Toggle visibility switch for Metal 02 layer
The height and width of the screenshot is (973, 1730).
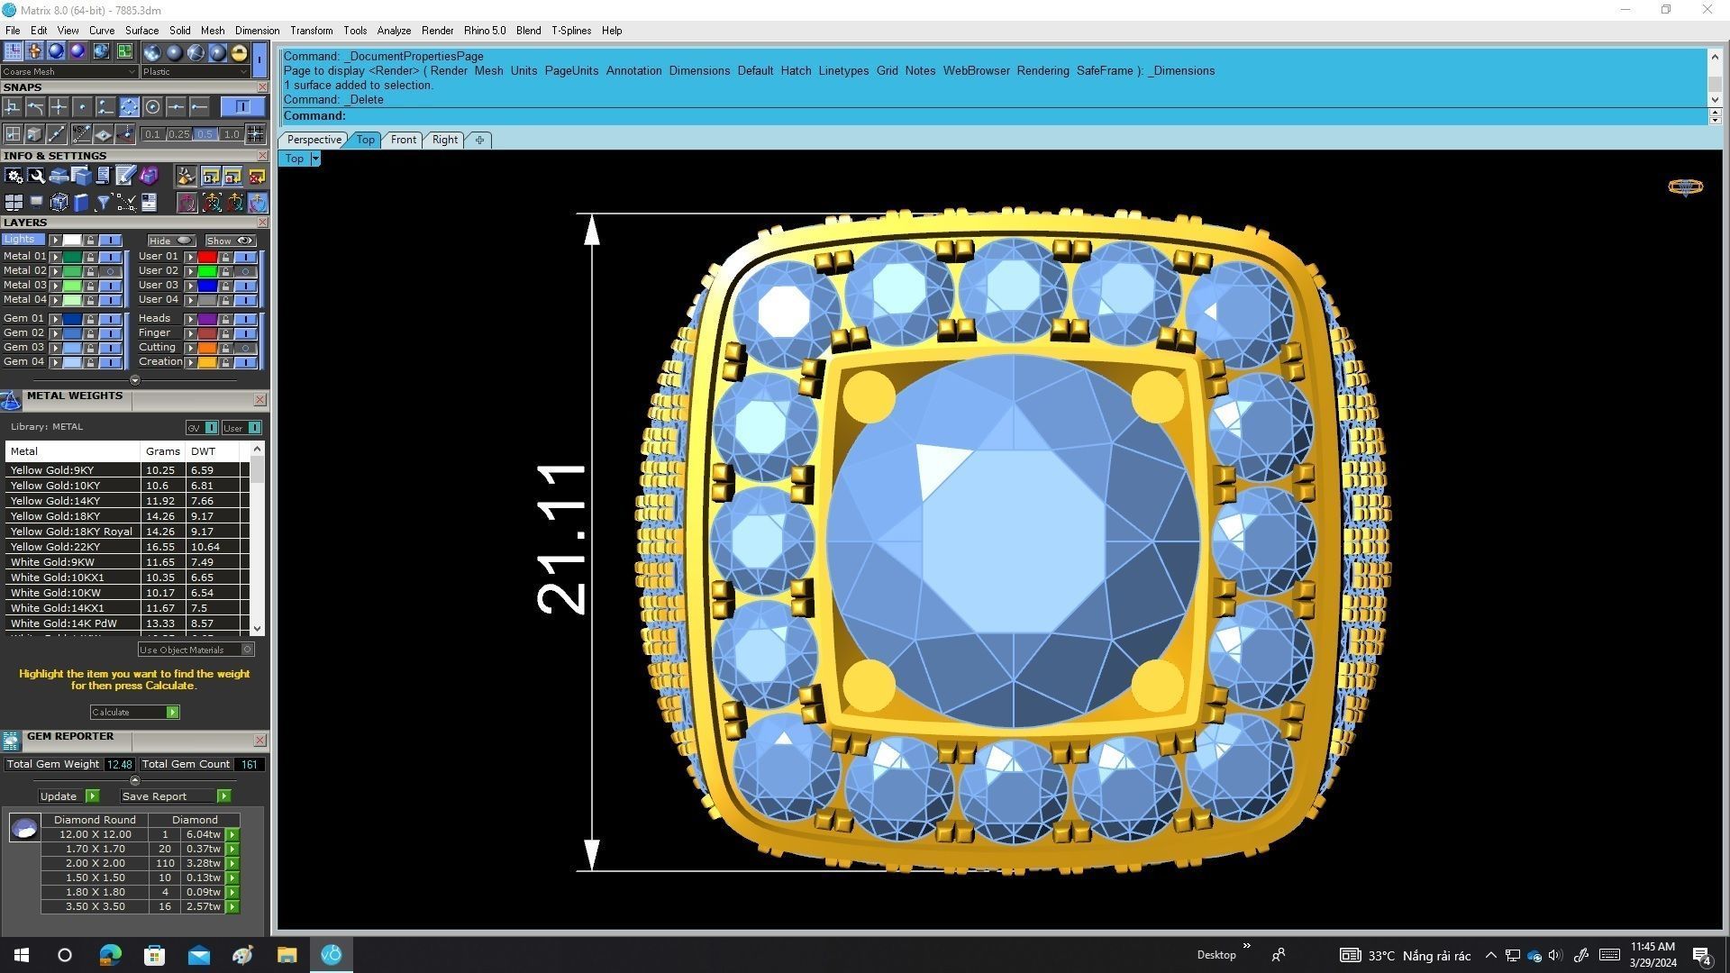tap(111, 271)
